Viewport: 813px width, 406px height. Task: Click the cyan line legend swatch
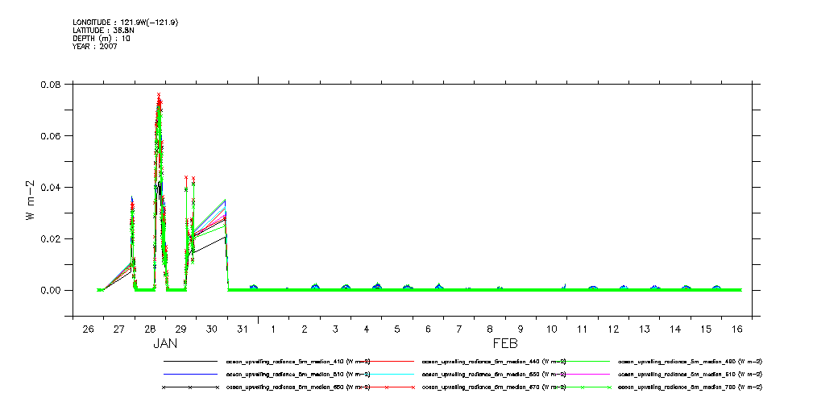[x=388, y=375]
